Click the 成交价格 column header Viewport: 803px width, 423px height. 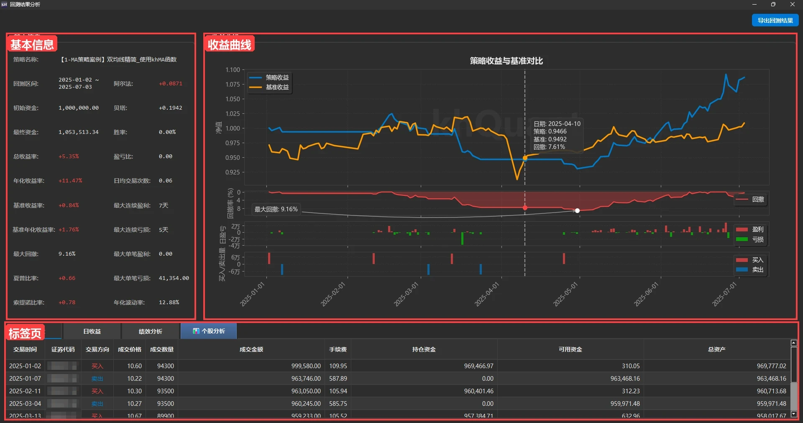130,349
